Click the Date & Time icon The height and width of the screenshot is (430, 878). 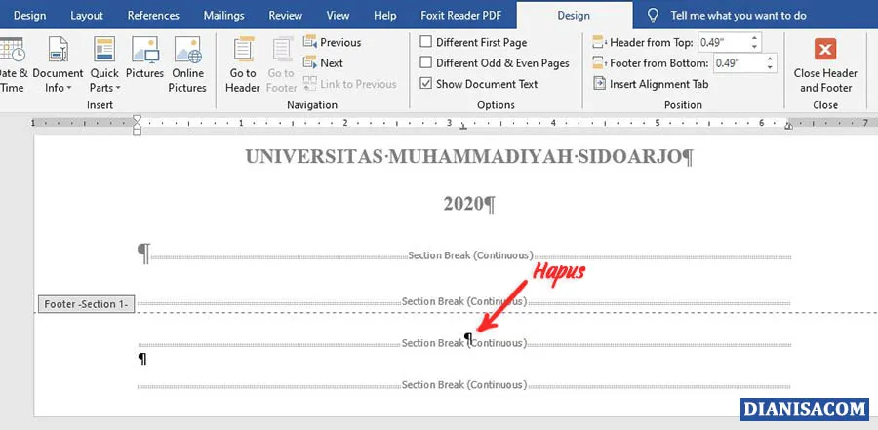[x=12, y=51]
